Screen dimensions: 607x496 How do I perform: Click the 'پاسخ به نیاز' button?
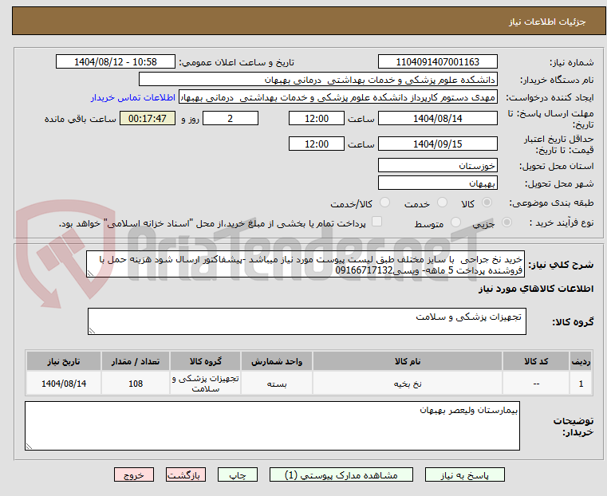tap(466, 474)
